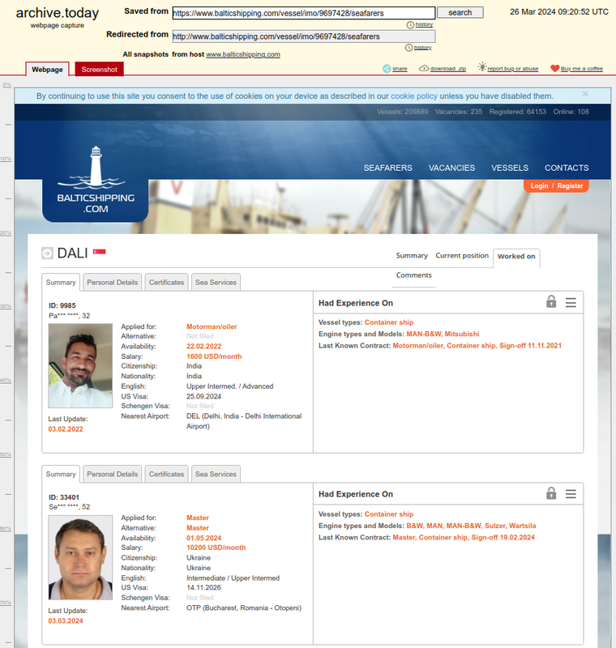
Task: Open CONTACTS in main navigation
Action: click(x=567, y=168)
